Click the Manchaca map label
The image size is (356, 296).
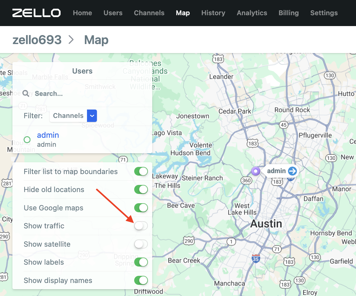[230, 283]
